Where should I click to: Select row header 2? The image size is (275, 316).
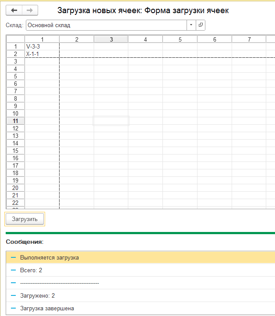point(15,54)
